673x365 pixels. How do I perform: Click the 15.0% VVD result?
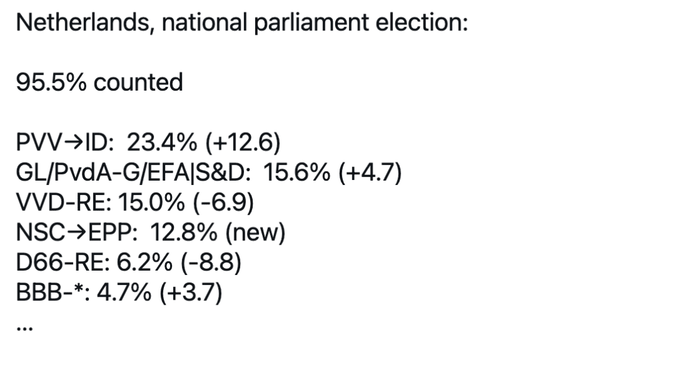[x=151, y=203]
